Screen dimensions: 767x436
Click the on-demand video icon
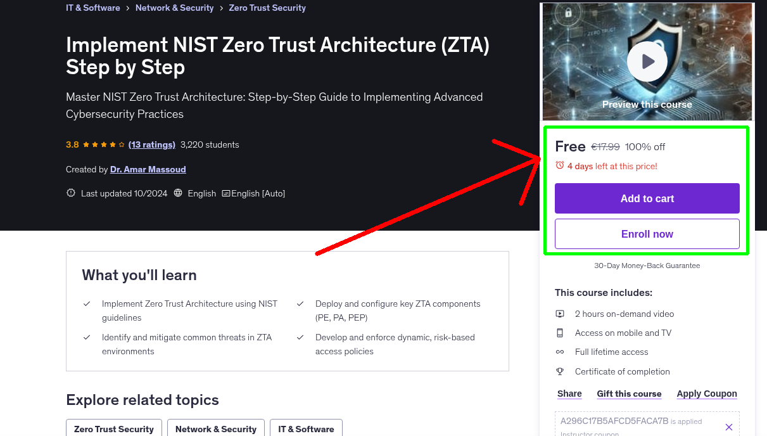point(560,314)
